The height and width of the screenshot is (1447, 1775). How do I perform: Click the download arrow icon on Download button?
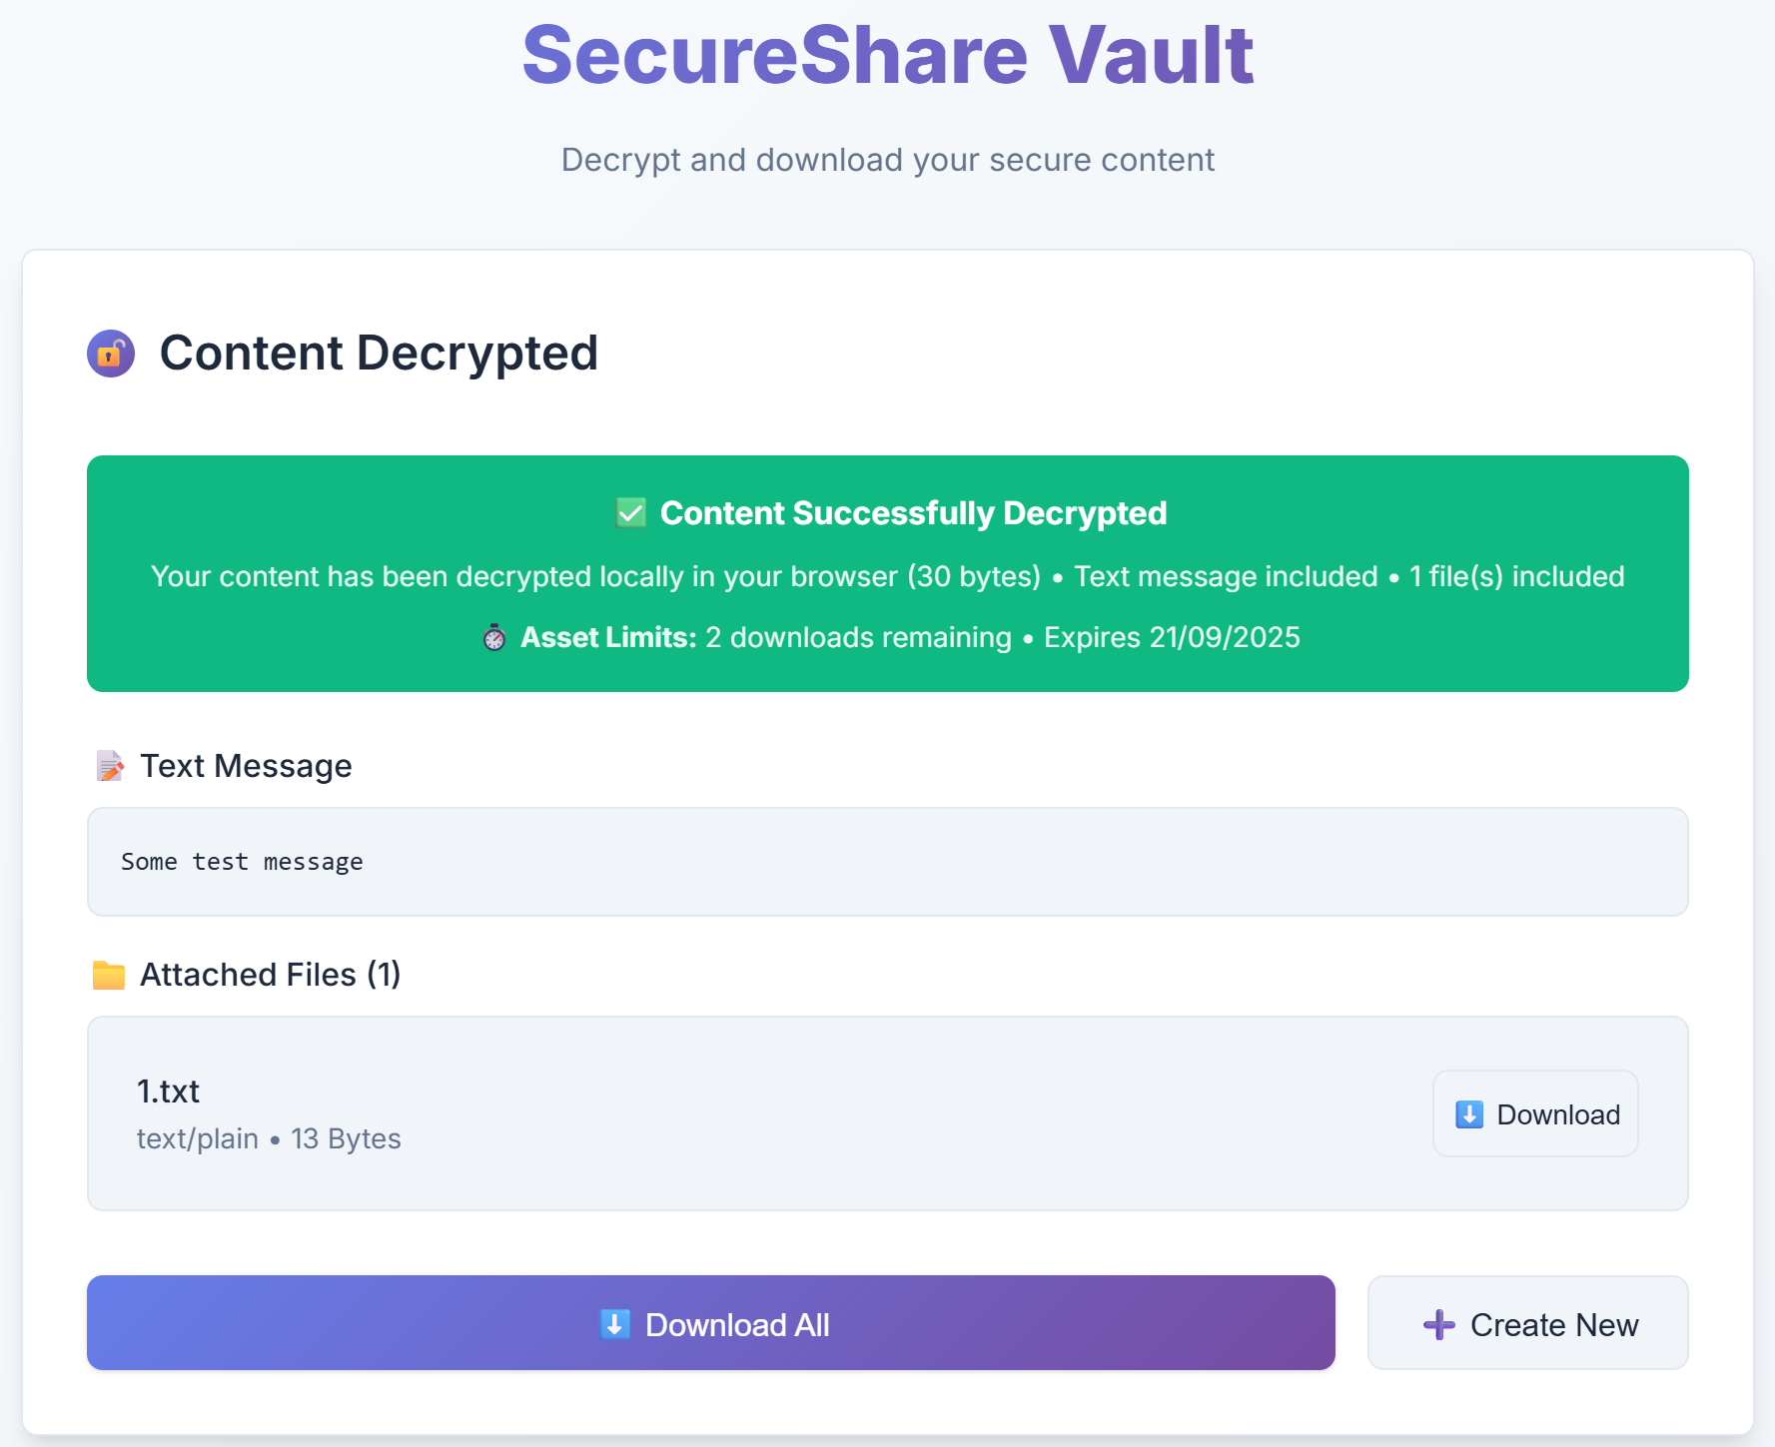pyautogui.click(x=1468, y=1114)
